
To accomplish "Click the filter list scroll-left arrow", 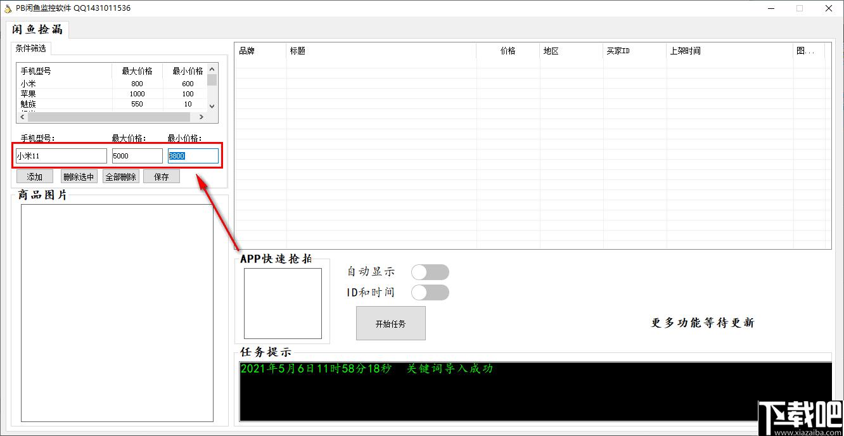I will pyautogui.click(x=22, y=117).
